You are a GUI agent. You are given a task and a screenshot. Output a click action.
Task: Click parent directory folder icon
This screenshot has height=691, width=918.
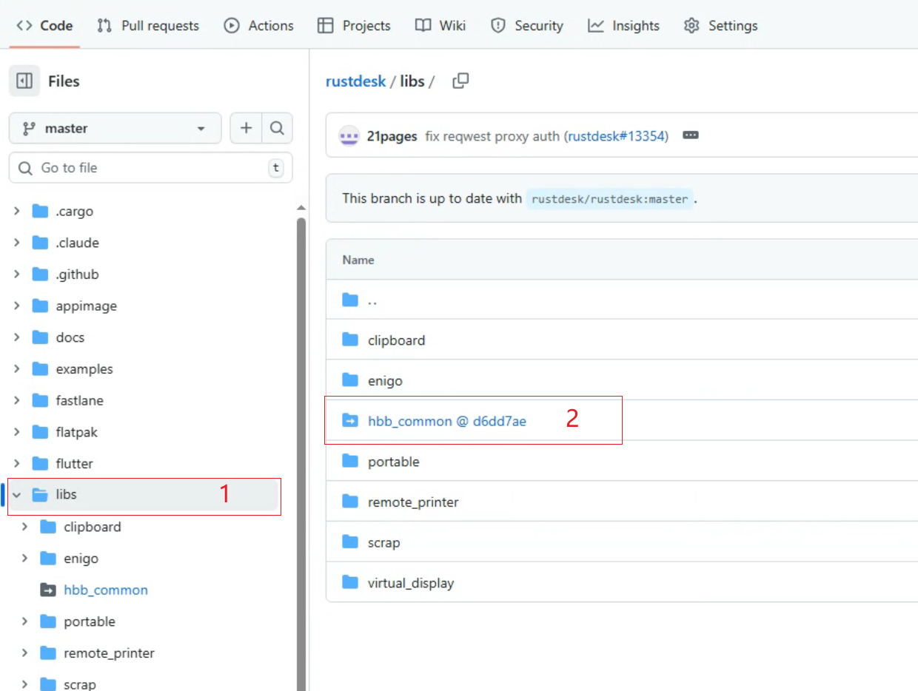point(350,300)
